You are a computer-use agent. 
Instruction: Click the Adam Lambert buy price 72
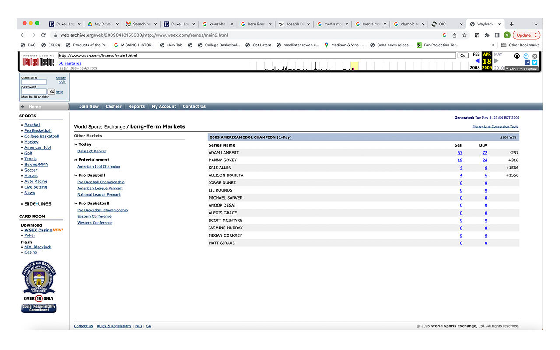pyautogui.click(x=485, y=153)
